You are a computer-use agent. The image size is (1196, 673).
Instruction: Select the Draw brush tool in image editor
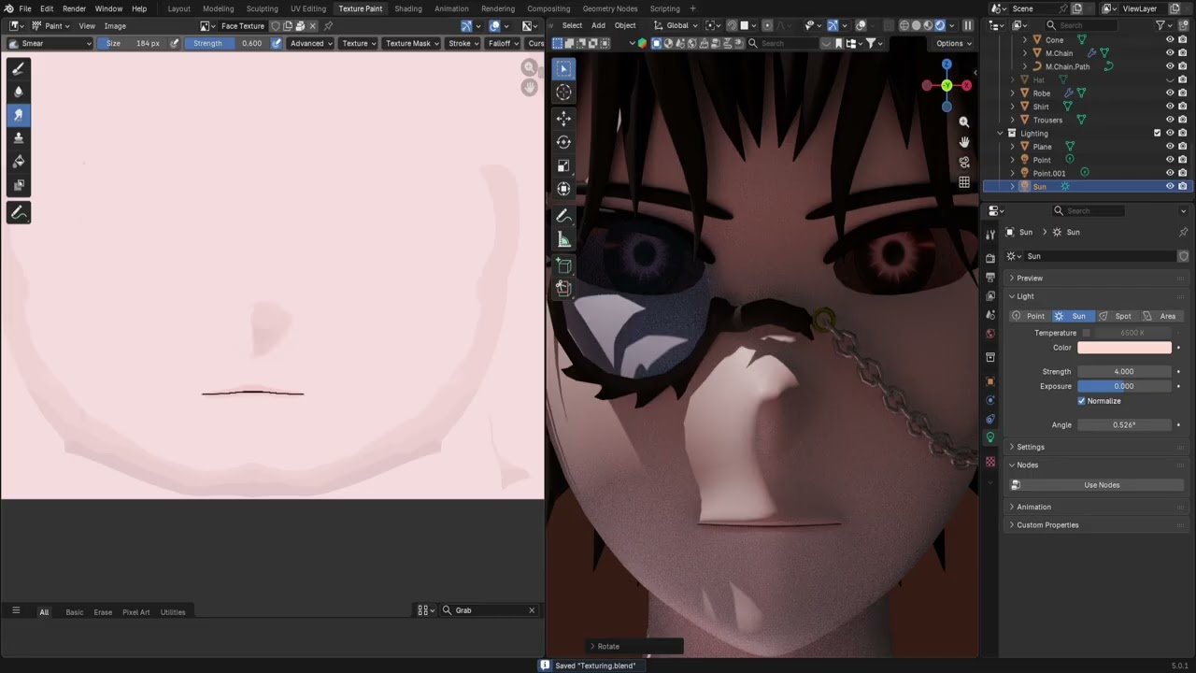tap(19, 68)
